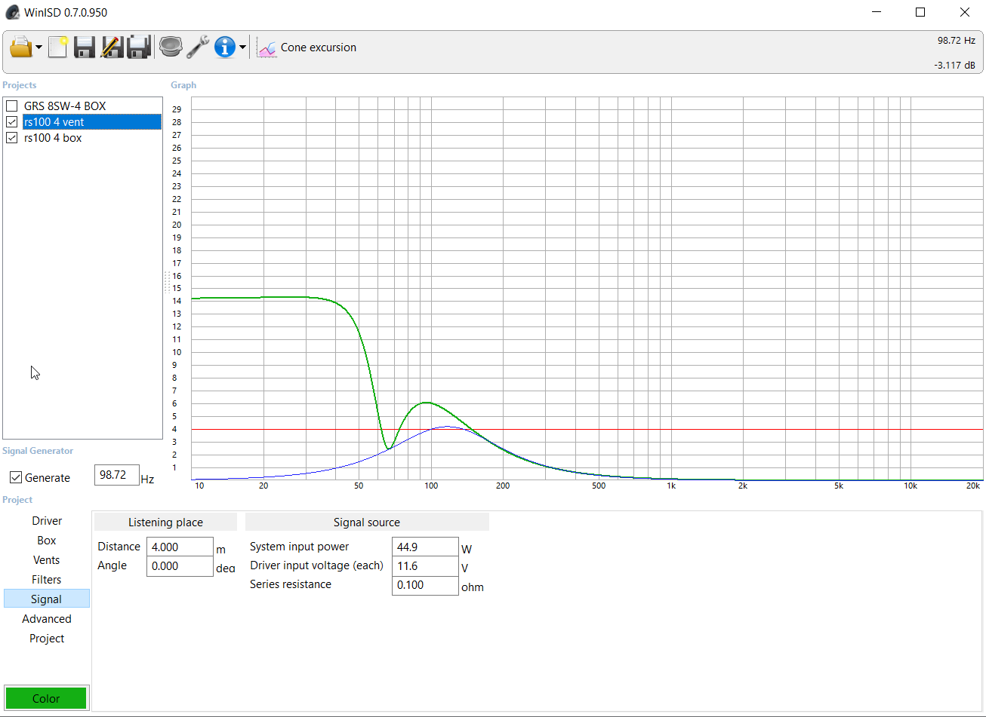
Task: Close the WinISD window
Action: pos(964,12)
